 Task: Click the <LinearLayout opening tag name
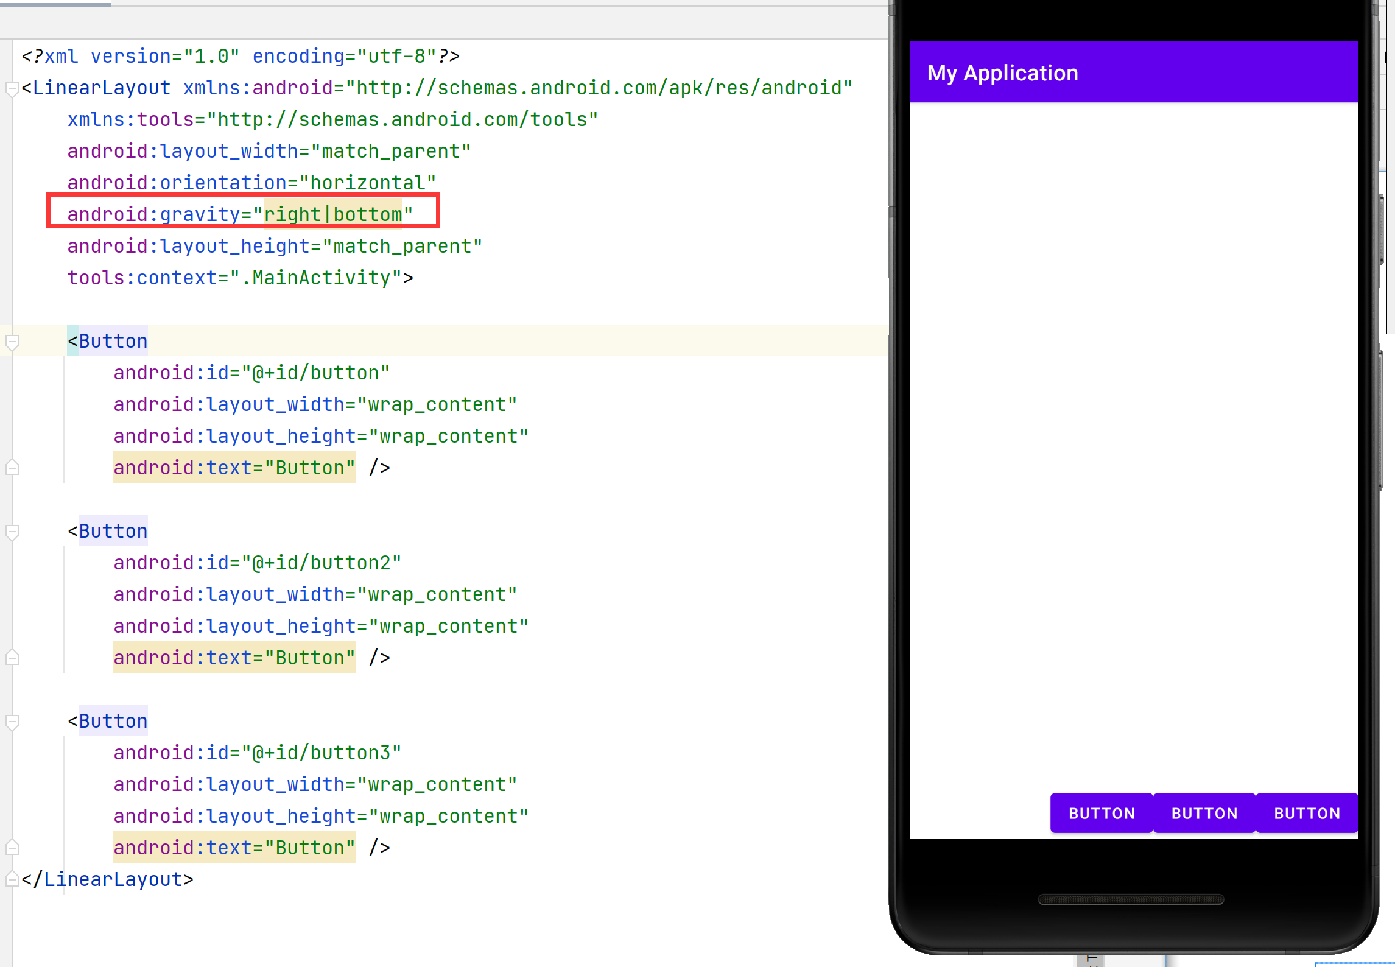(102, 88)
